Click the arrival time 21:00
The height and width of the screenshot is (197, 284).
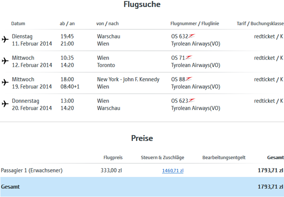(x=67, y=44)
